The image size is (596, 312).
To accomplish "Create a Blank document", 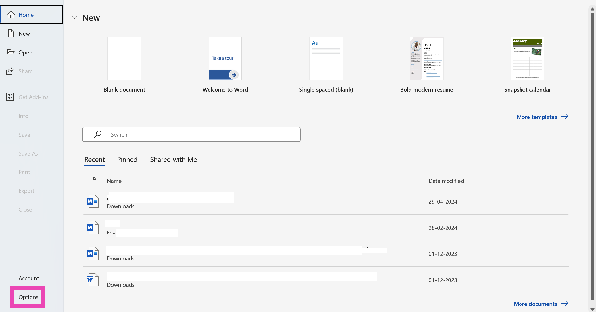I will [x=124, y=59].
